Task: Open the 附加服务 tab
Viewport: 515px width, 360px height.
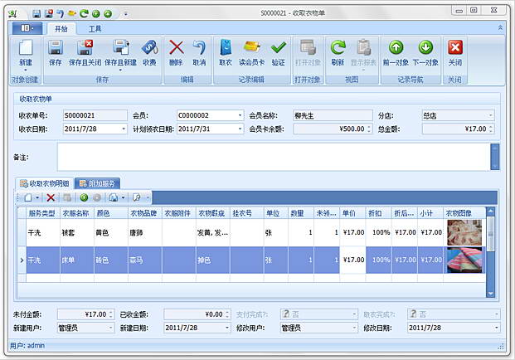Action: coord(98,182)
